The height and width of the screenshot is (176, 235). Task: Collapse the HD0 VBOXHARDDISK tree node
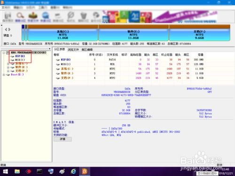tap(4, 53)
